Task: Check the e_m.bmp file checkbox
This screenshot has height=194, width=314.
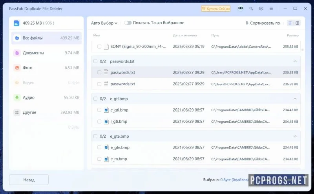Action: pyautogui.click(x=99, y=159)
